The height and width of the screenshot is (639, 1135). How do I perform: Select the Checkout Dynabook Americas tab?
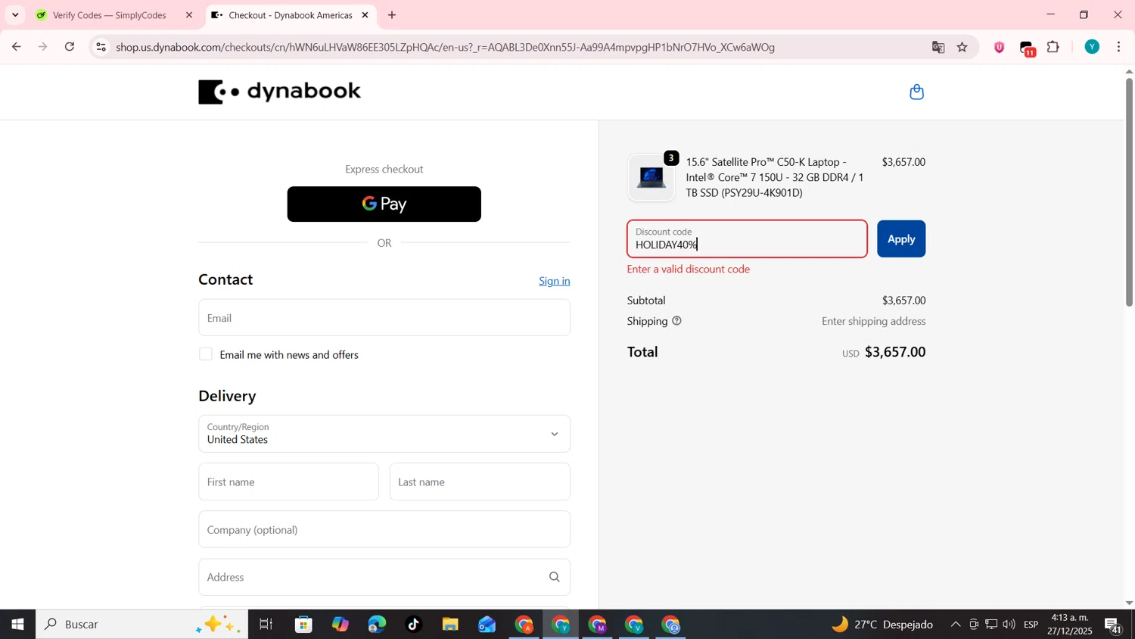click(291, 15)
